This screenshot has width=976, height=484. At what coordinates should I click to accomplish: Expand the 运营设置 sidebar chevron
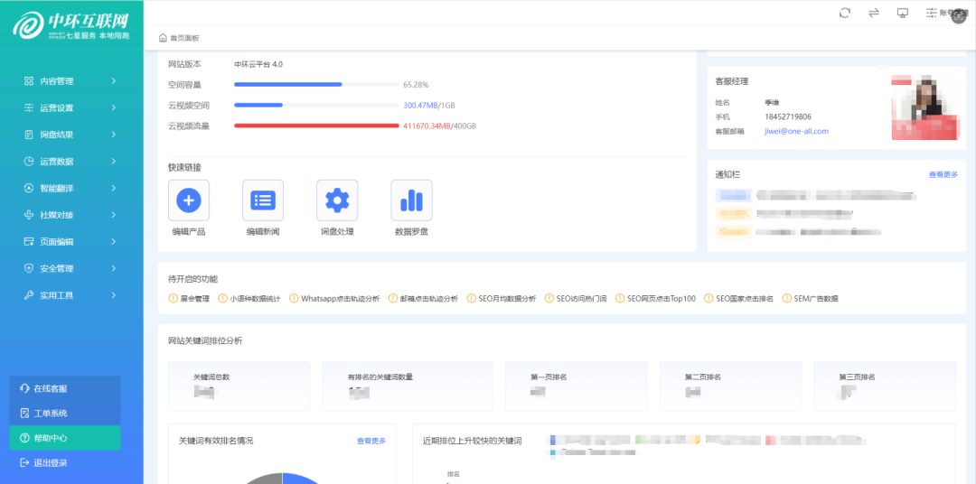tap(113, 108)
